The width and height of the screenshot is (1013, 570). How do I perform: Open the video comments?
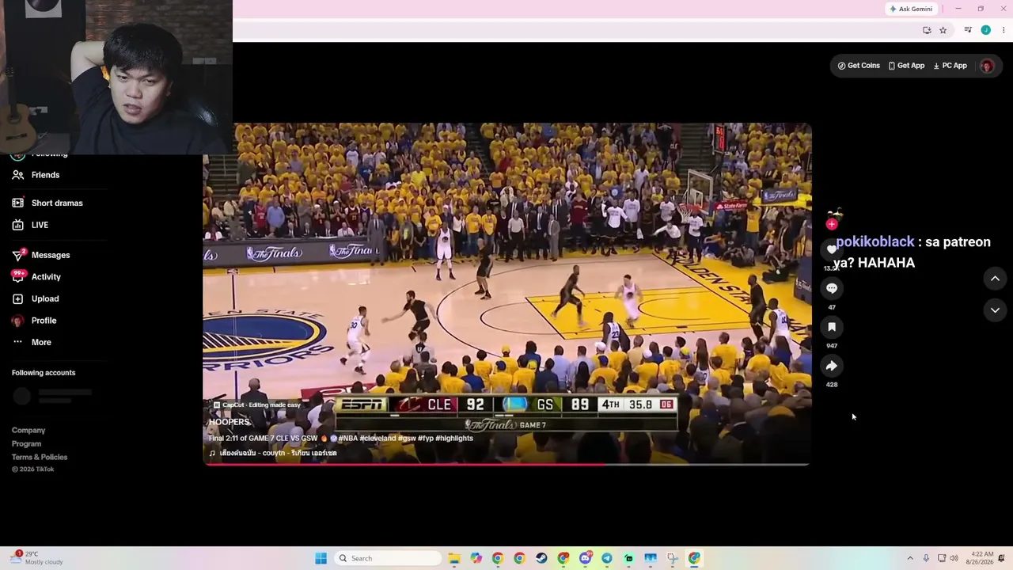click(832, 288)
